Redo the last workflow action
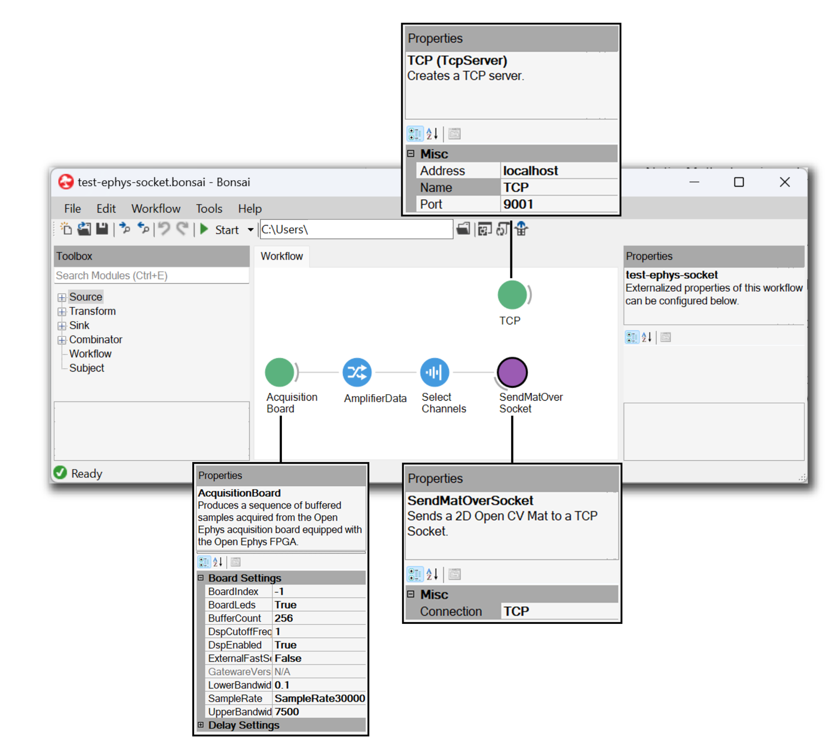Viewport: 833px width, 756px height. 183,229
